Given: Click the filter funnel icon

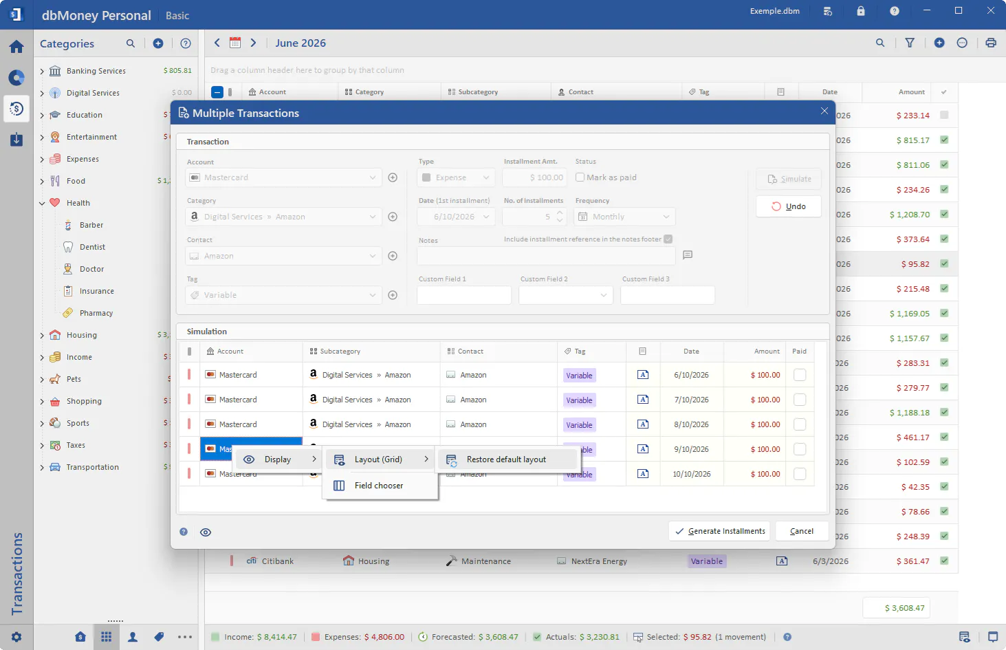Looking at the screenshot, I should pyautogui.click(x=910, y=43).
